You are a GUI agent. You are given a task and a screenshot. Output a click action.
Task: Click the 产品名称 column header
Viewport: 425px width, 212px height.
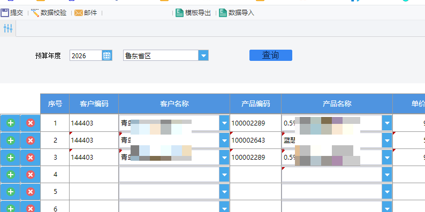337,104
